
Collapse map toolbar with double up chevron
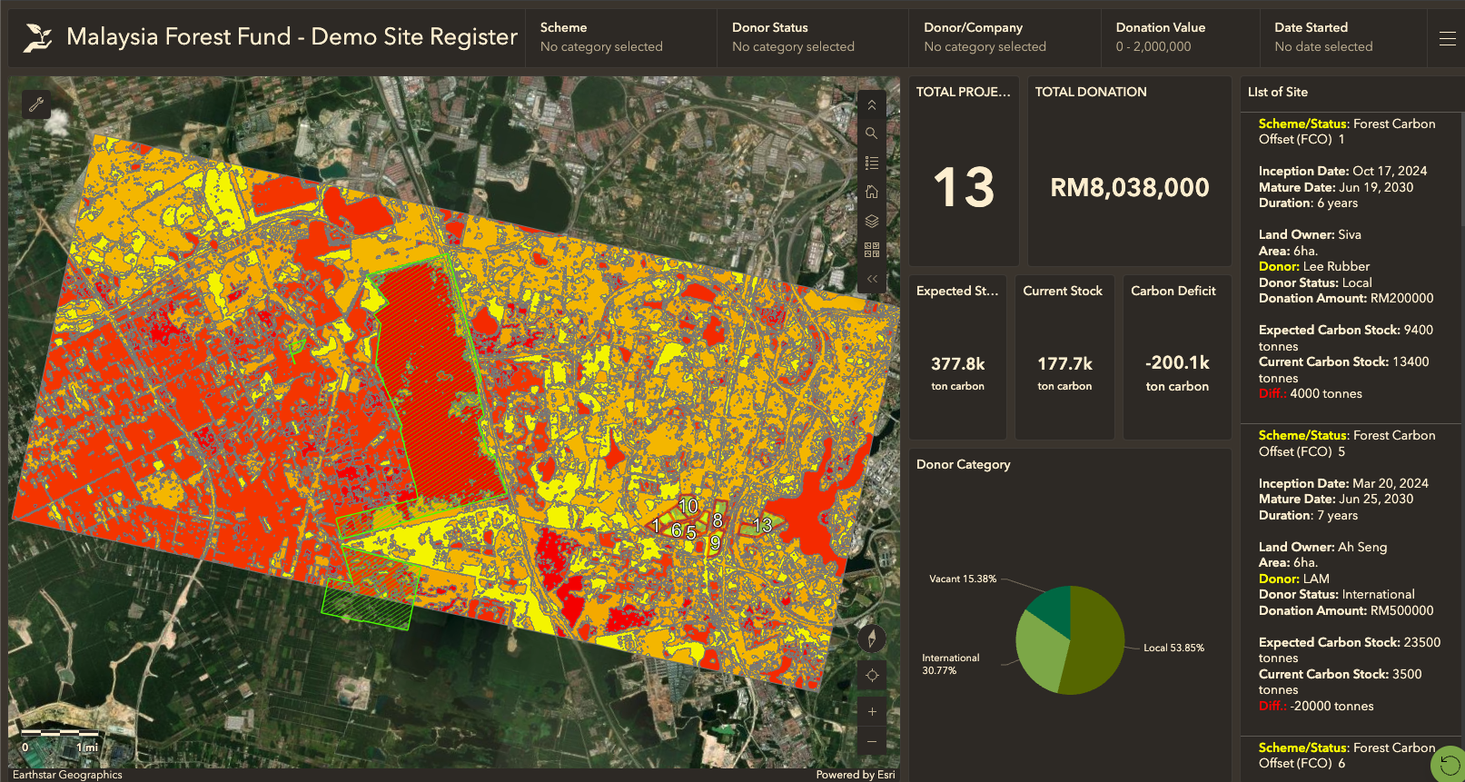click(x=872, y=105)
